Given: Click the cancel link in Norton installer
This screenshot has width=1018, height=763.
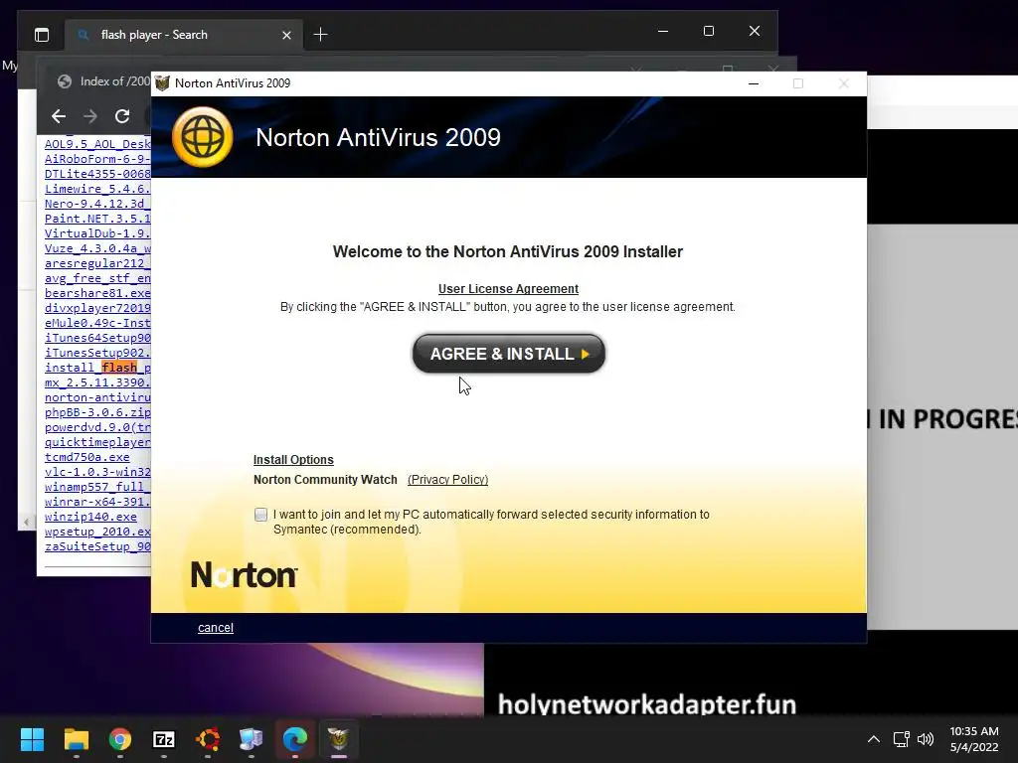Looking at the screenshot, I should pos(216,628).
